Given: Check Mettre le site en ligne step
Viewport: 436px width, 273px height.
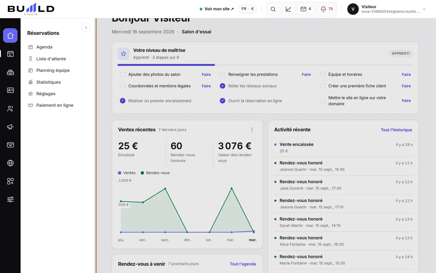Looking at the screenshot, I should (x=323, y=101).
